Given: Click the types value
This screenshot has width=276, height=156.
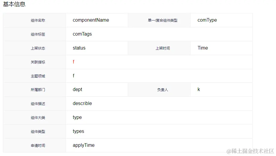Looking at the screenshot, I should coord(78,131).
